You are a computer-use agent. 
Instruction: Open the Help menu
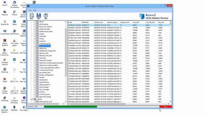click(x=35, y=10)
